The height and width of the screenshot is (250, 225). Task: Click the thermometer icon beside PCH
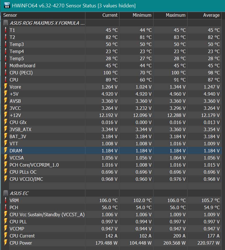6,207
